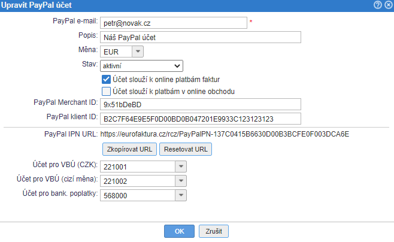Viewport: 394px width, 242px height.
Task: Click the Zkopírovat URL button
Action: pos(128,149)
